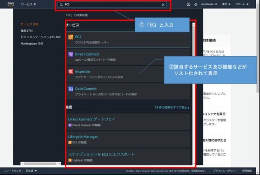Click the クラウド内の仮想サーバー description text
The image size is (260, 175).
click(92, 42)
